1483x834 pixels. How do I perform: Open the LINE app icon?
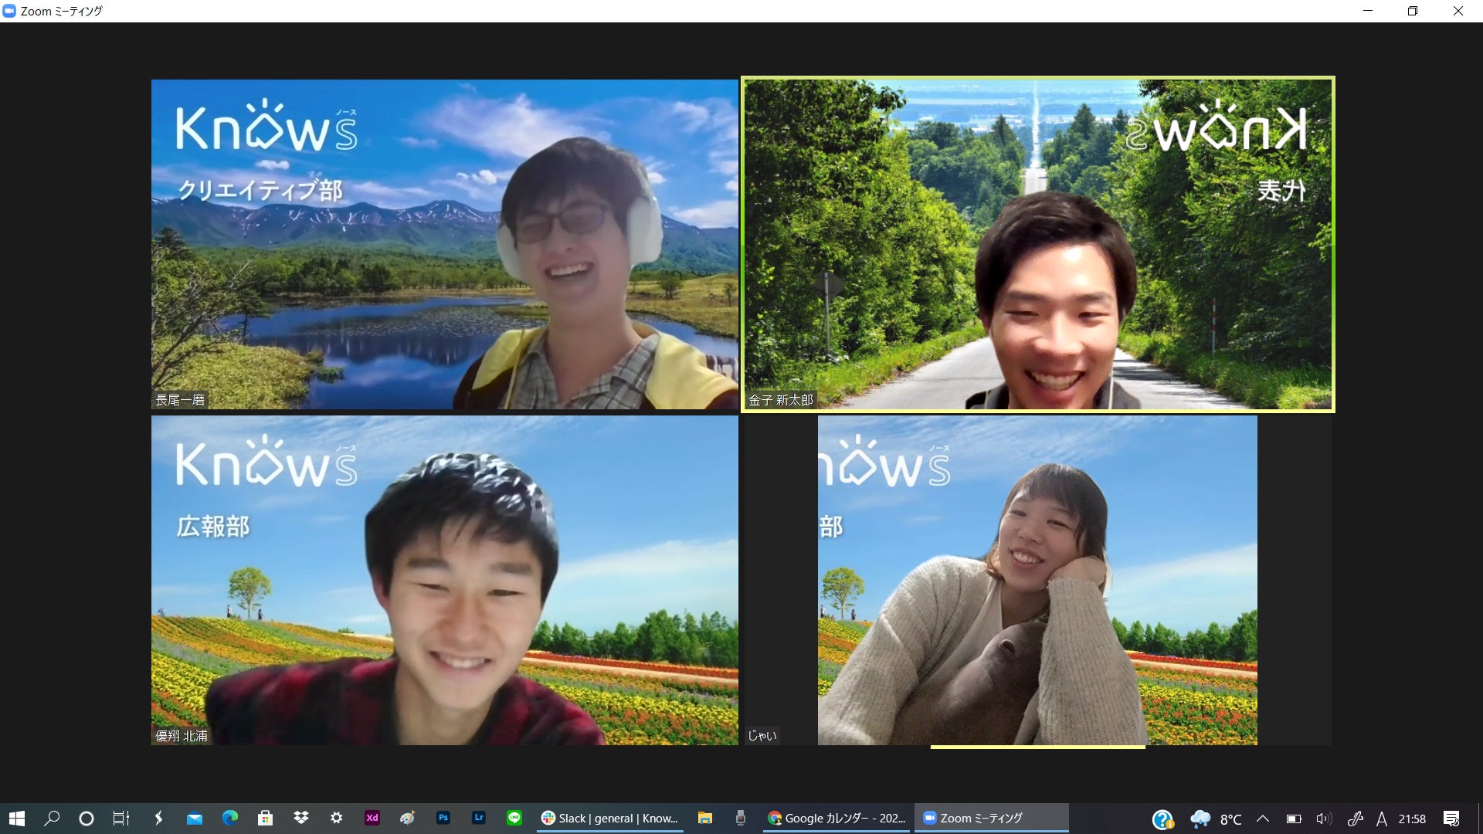click(514, 818)
